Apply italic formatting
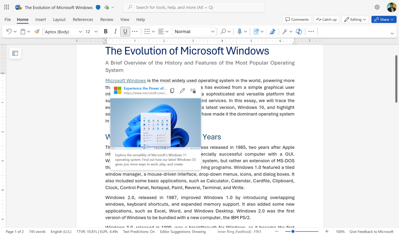 115,31
